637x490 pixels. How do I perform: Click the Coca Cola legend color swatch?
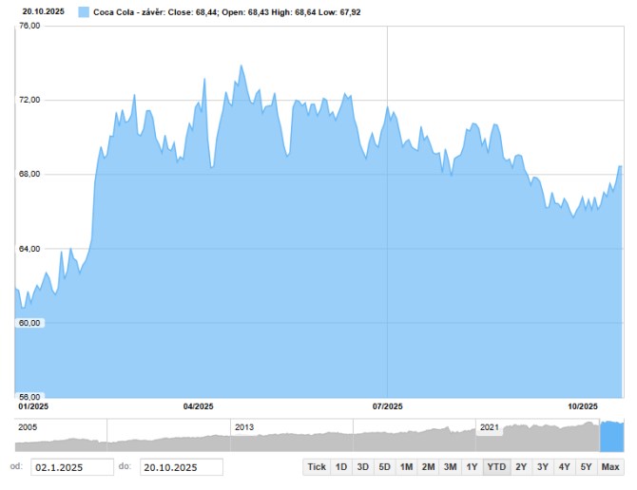pyautogui.click(x=84, y=12)
